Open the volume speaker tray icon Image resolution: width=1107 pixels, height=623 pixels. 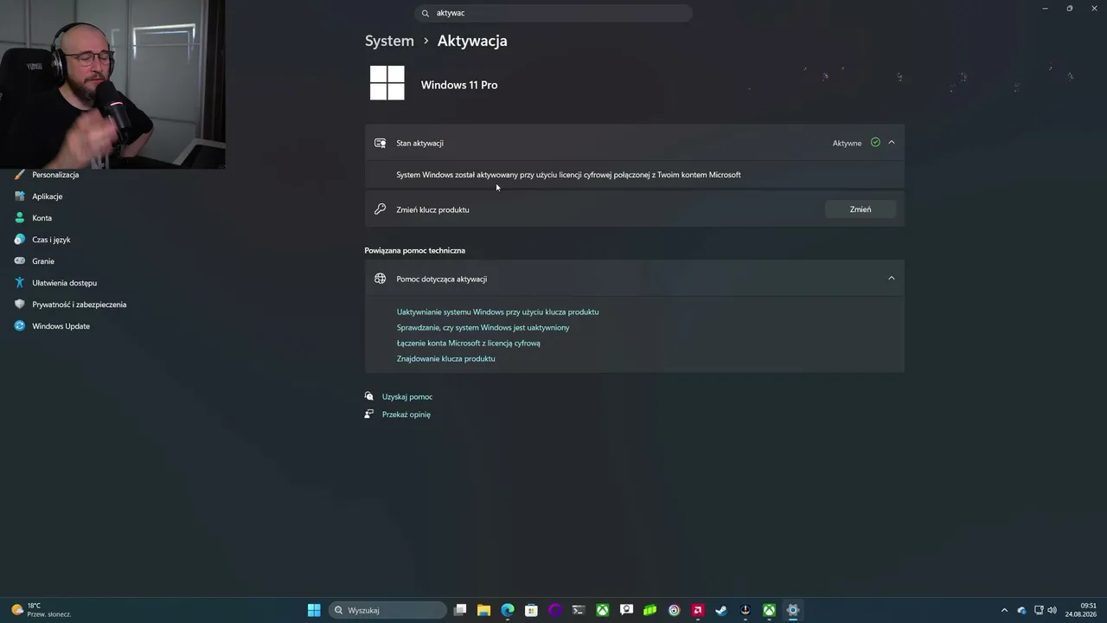(1053, 610)
